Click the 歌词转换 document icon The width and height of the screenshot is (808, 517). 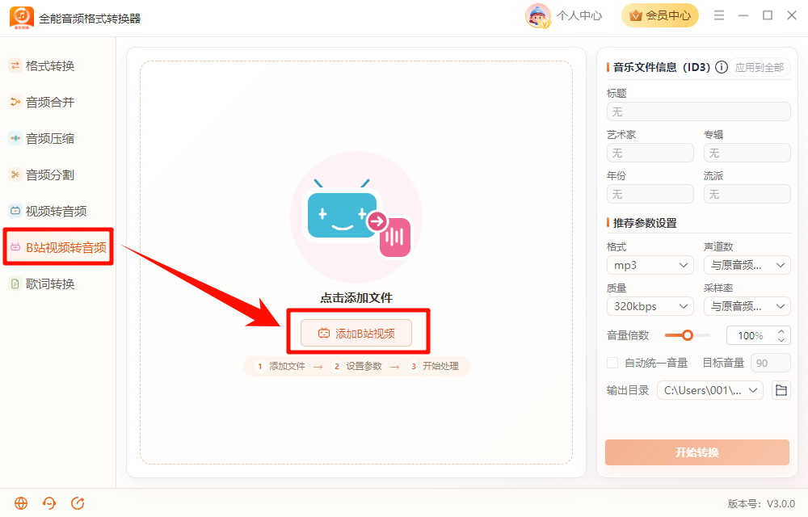pos(15,284)
